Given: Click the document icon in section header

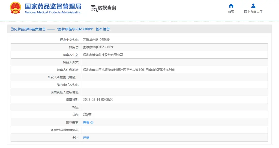Looking at the screenshot, I should [x=12, y=29].
